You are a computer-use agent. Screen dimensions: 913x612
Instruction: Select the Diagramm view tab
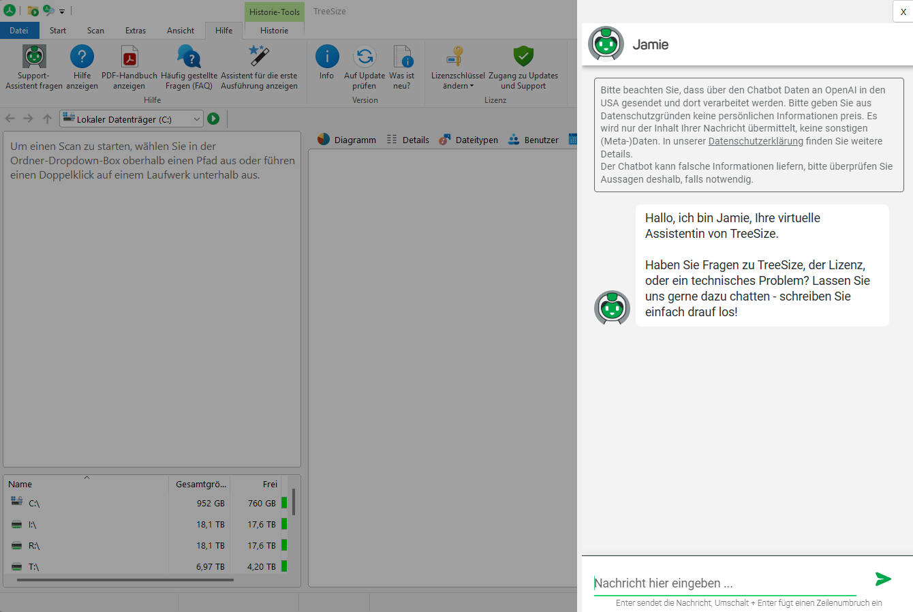click(347, 140)
